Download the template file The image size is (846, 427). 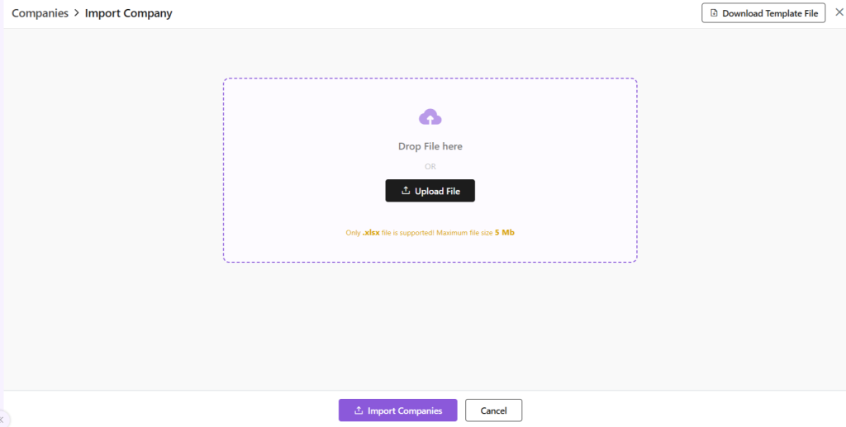pos(763,13)
